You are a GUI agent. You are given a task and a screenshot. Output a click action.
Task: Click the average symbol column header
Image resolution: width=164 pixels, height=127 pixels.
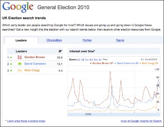[x=60, y=51]
